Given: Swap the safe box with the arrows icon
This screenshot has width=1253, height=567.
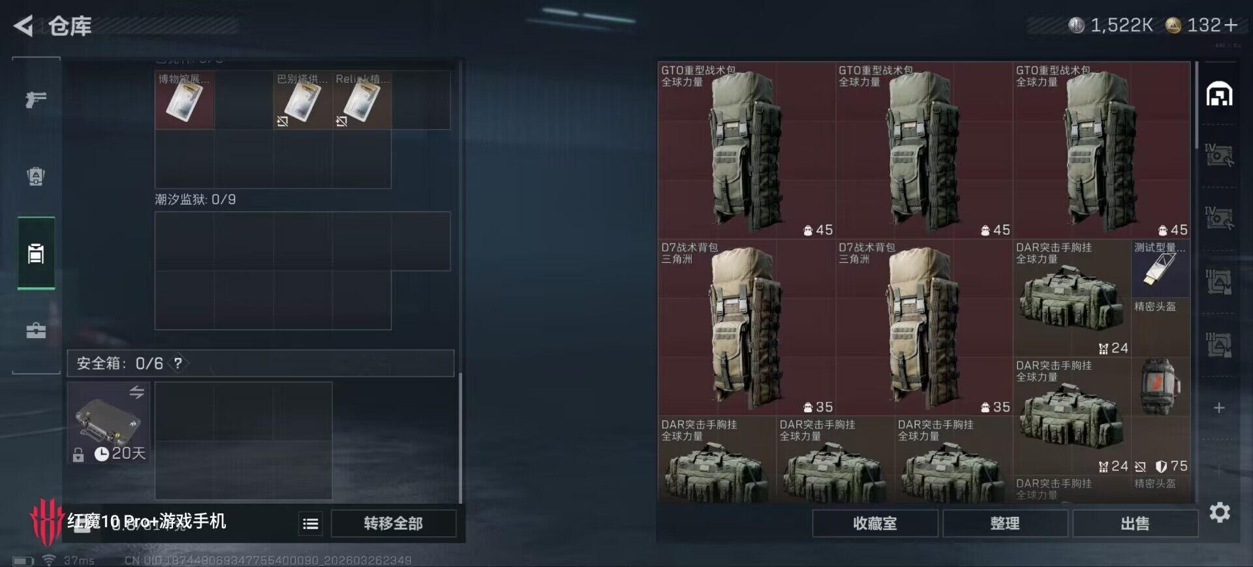Looking at the screenshot, I should (x=136, y=392).
